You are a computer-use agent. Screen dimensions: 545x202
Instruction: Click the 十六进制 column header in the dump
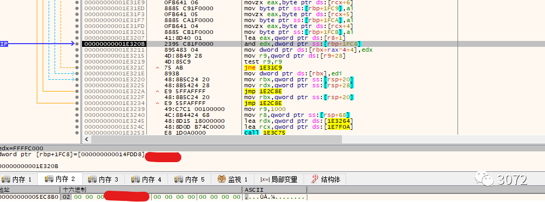click(74, 190)
